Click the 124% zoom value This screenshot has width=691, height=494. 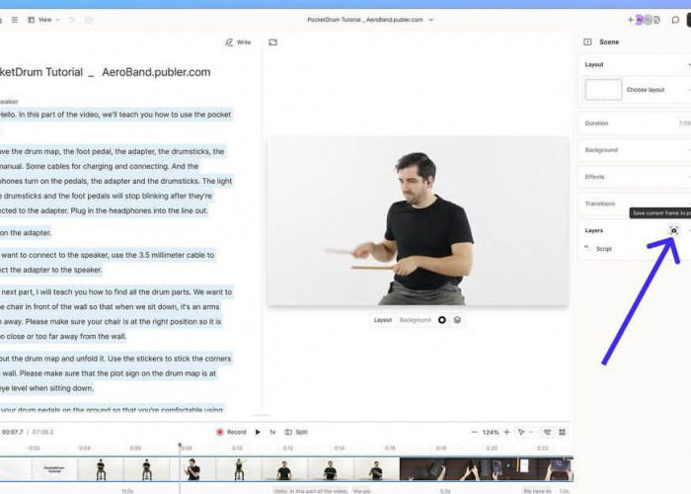point(490,433)
